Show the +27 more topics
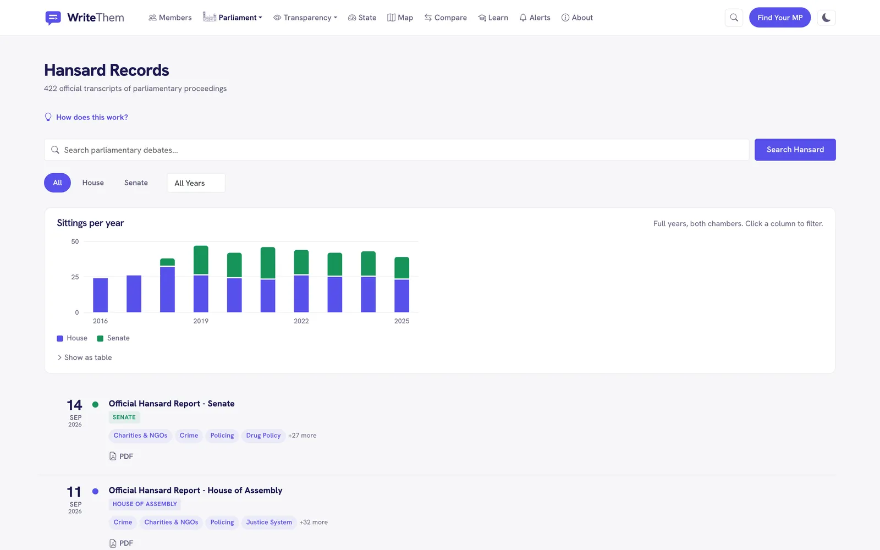This screenshot has height=550, width=880. tap(302, 436)
